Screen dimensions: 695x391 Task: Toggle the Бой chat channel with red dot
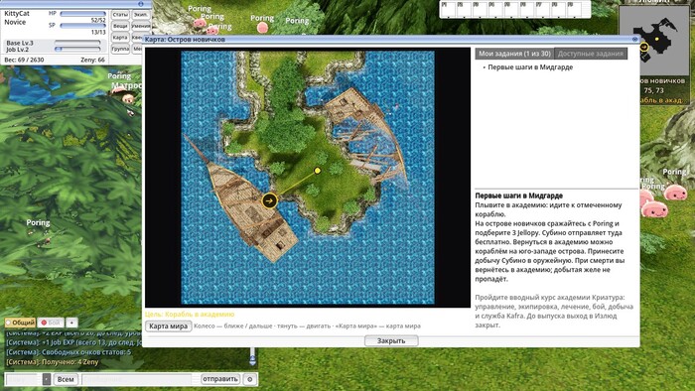pyautogui.click(x=51, y=323)
